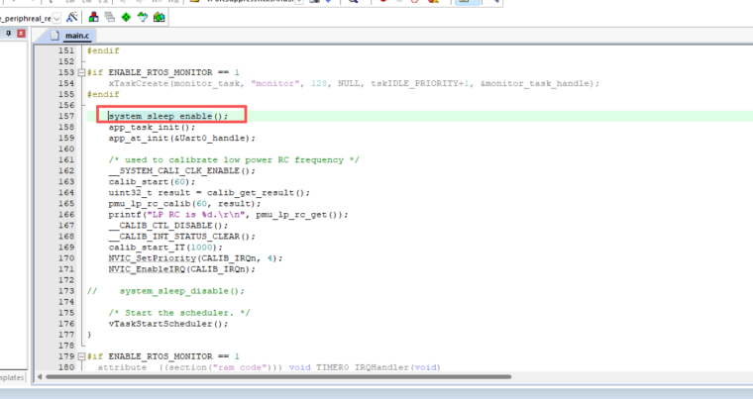
Task: Click line number 166 in the gutter
Action: tap(65, 214)
